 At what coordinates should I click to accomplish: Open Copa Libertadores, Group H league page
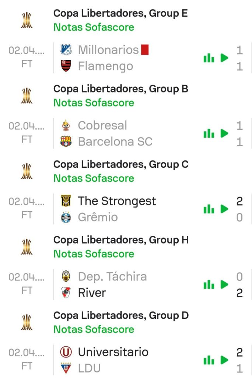[x=121, y=240]
